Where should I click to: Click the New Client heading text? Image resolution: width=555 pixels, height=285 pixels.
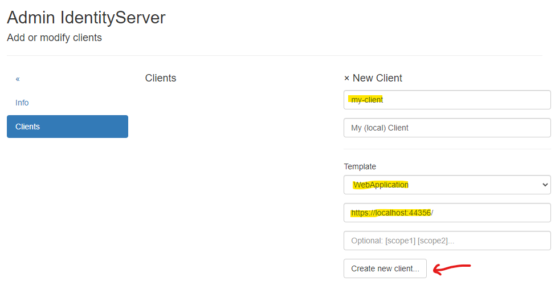(377, 78)
